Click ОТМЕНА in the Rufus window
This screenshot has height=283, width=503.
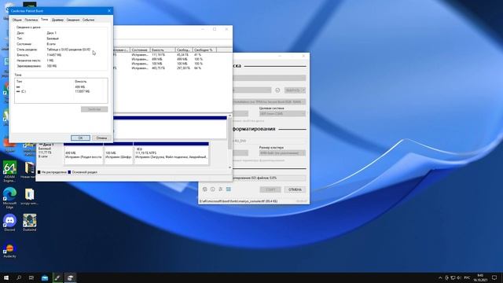(295, 189)
